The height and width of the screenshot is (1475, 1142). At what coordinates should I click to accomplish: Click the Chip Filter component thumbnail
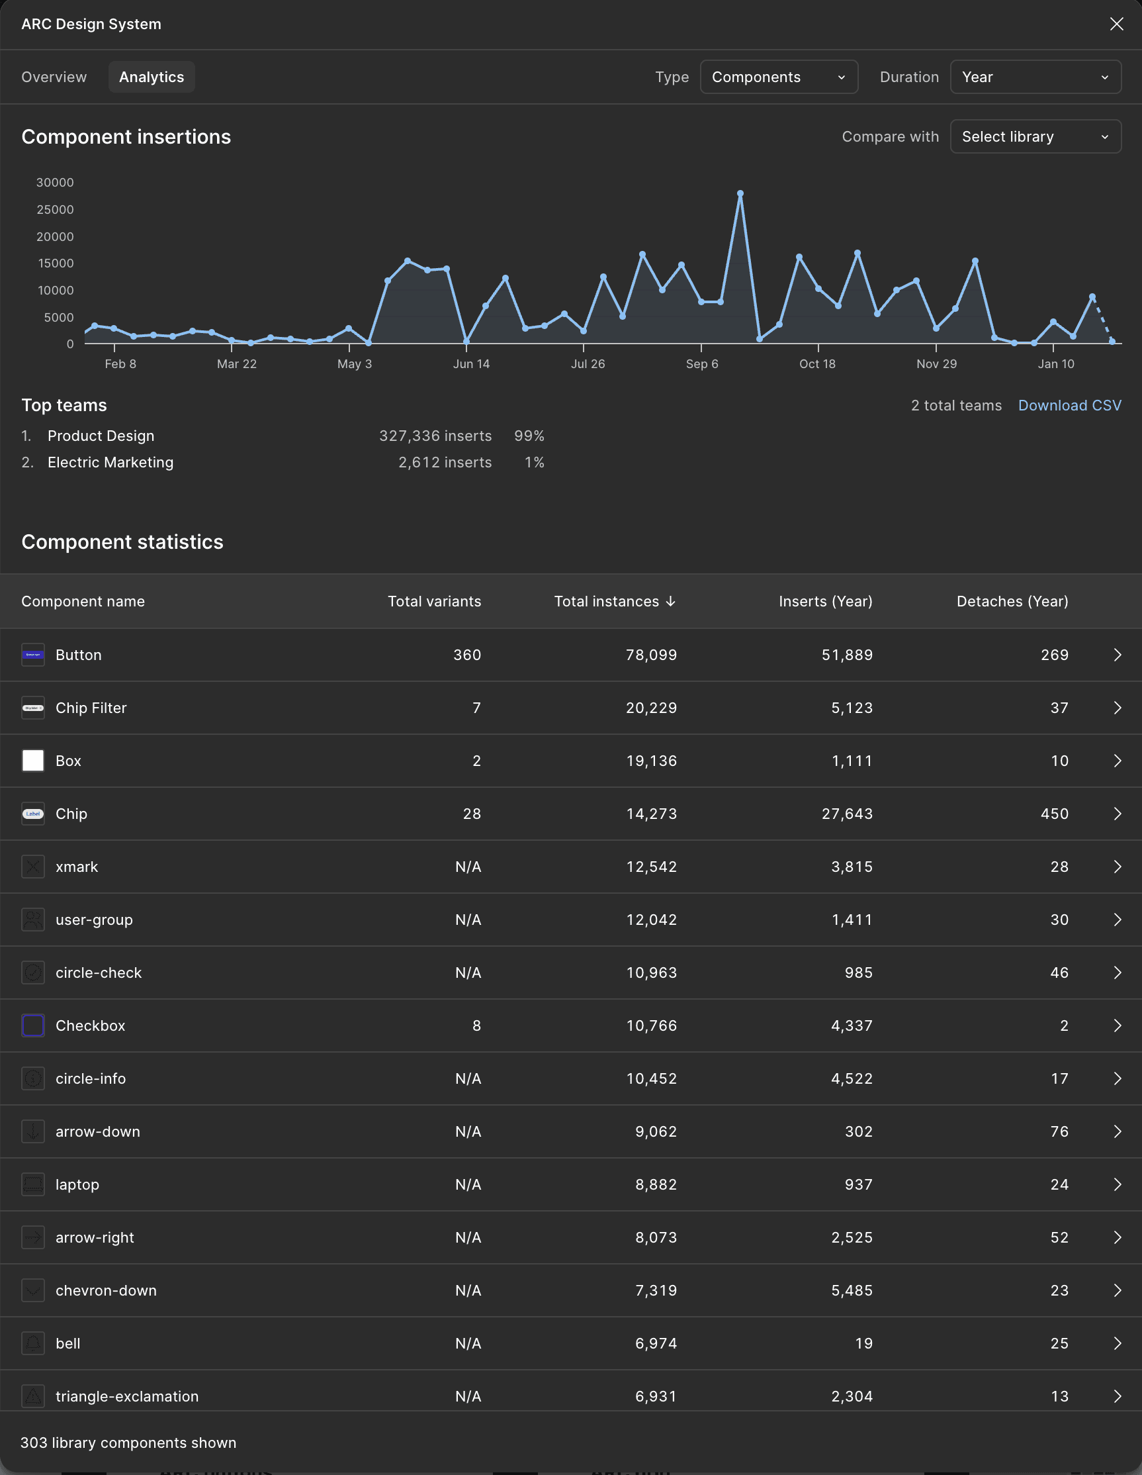point(33,708)
